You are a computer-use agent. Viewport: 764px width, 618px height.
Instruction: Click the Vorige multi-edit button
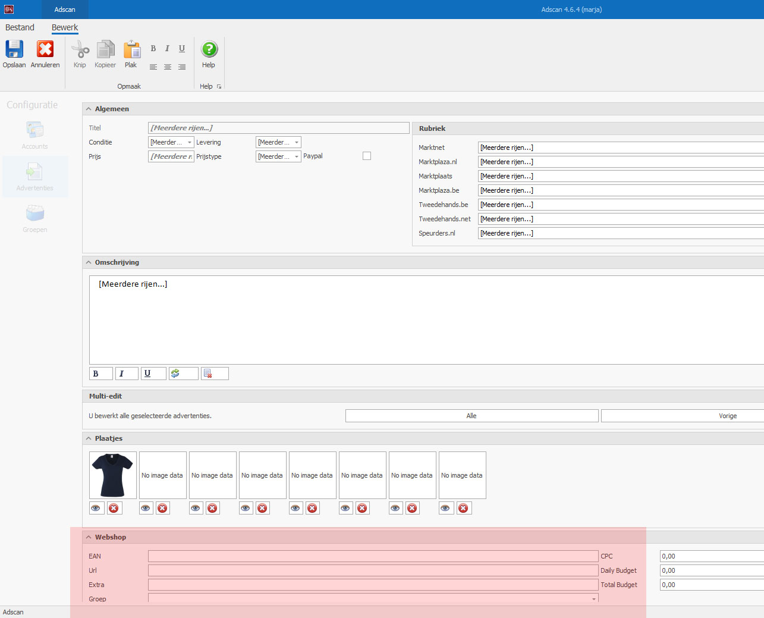click(683, 416)
